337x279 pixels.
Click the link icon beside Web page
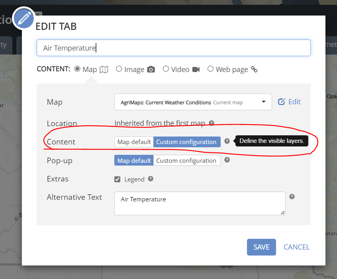(254, 70)
